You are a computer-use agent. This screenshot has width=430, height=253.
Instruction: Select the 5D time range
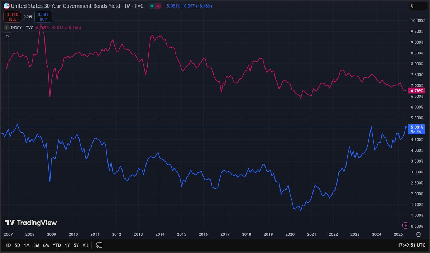pos(17,245)
